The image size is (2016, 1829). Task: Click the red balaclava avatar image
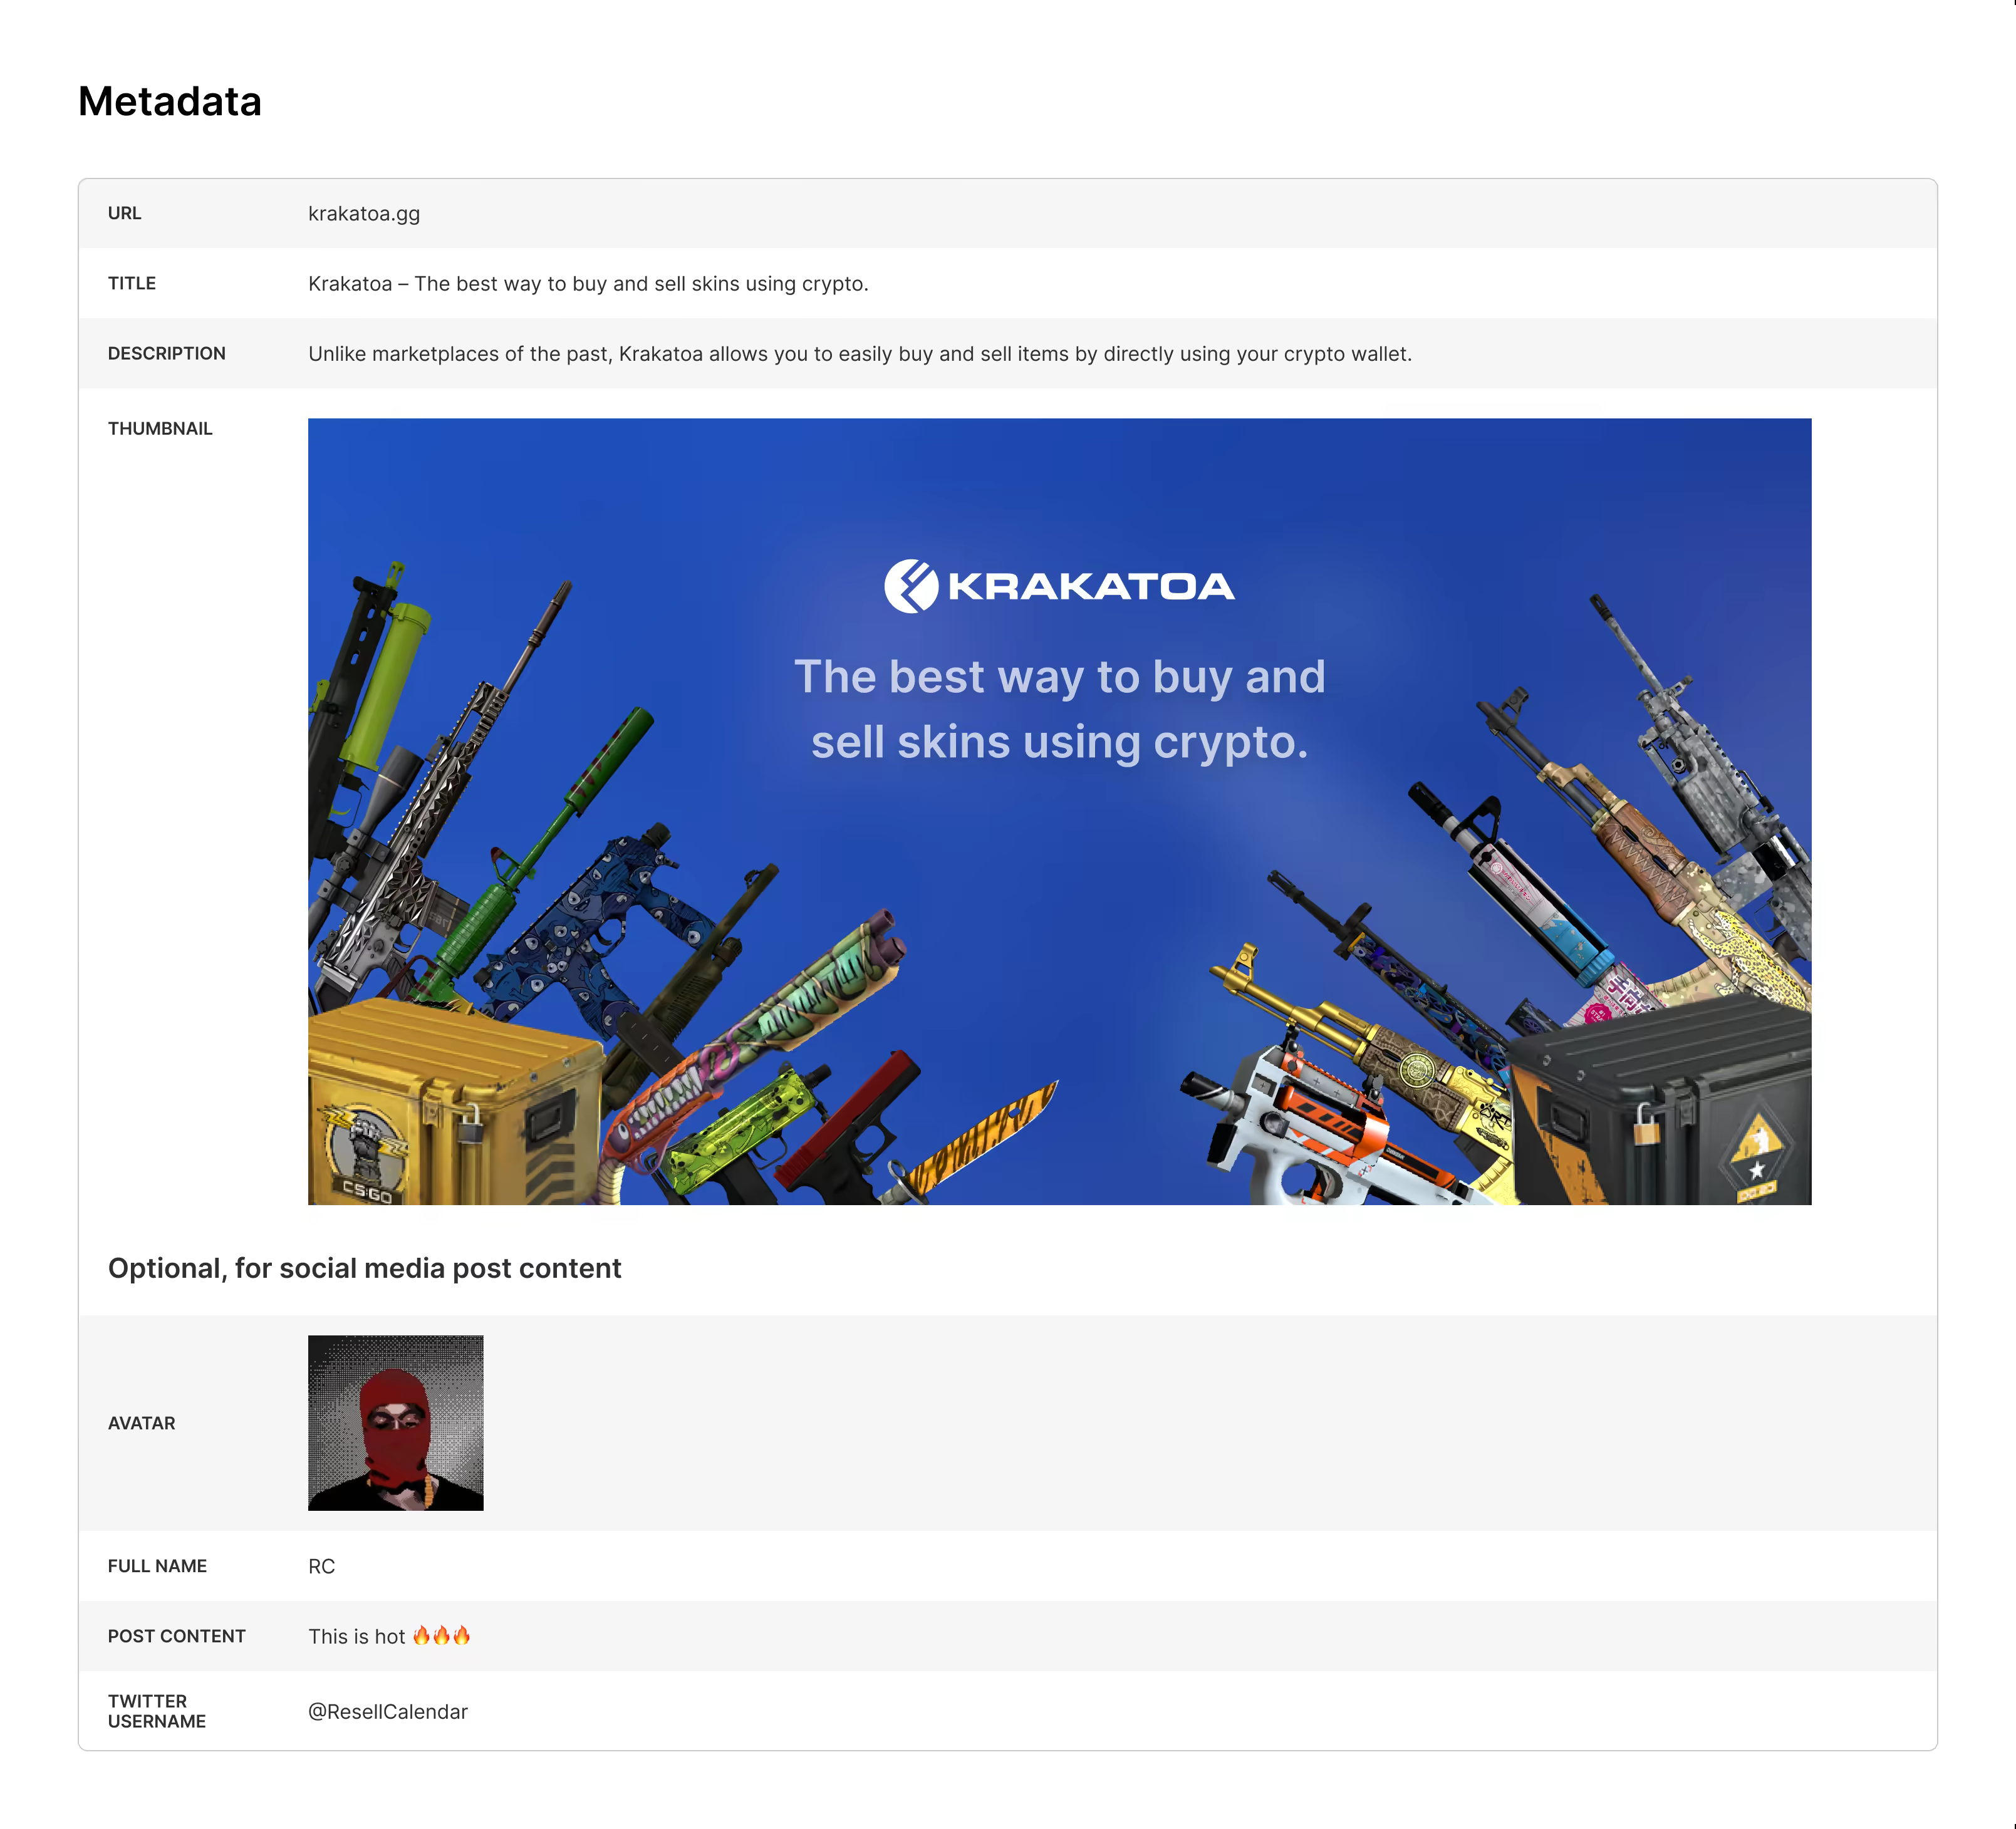(x=396, y=1422)
